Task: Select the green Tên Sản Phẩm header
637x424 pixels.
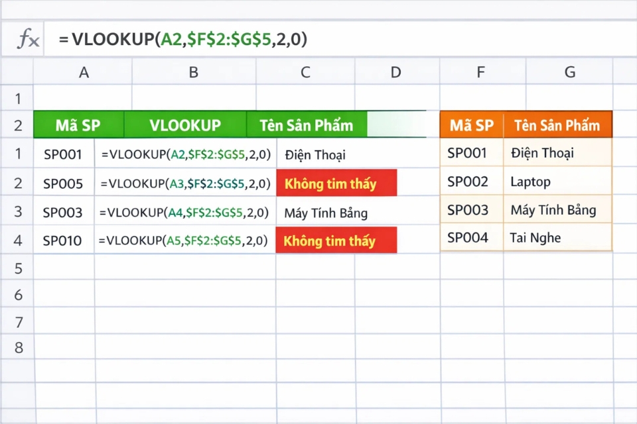Action: tap(306, 125)
